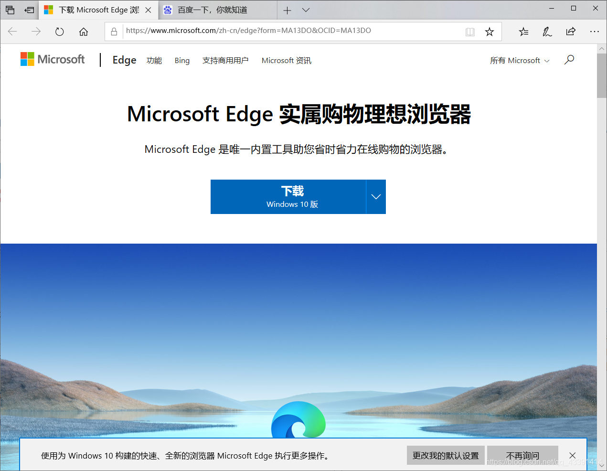
Task: Refresh the current page
Action: click(59, 32)
